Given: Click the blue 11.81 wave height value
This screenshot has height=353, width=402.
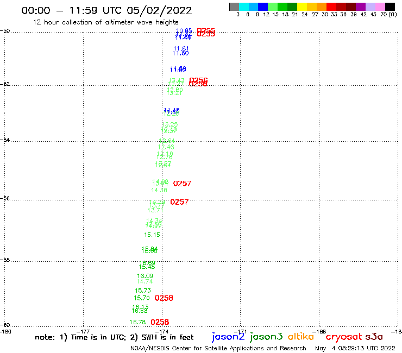Looking at the screenshot, I should click(181, 48).
